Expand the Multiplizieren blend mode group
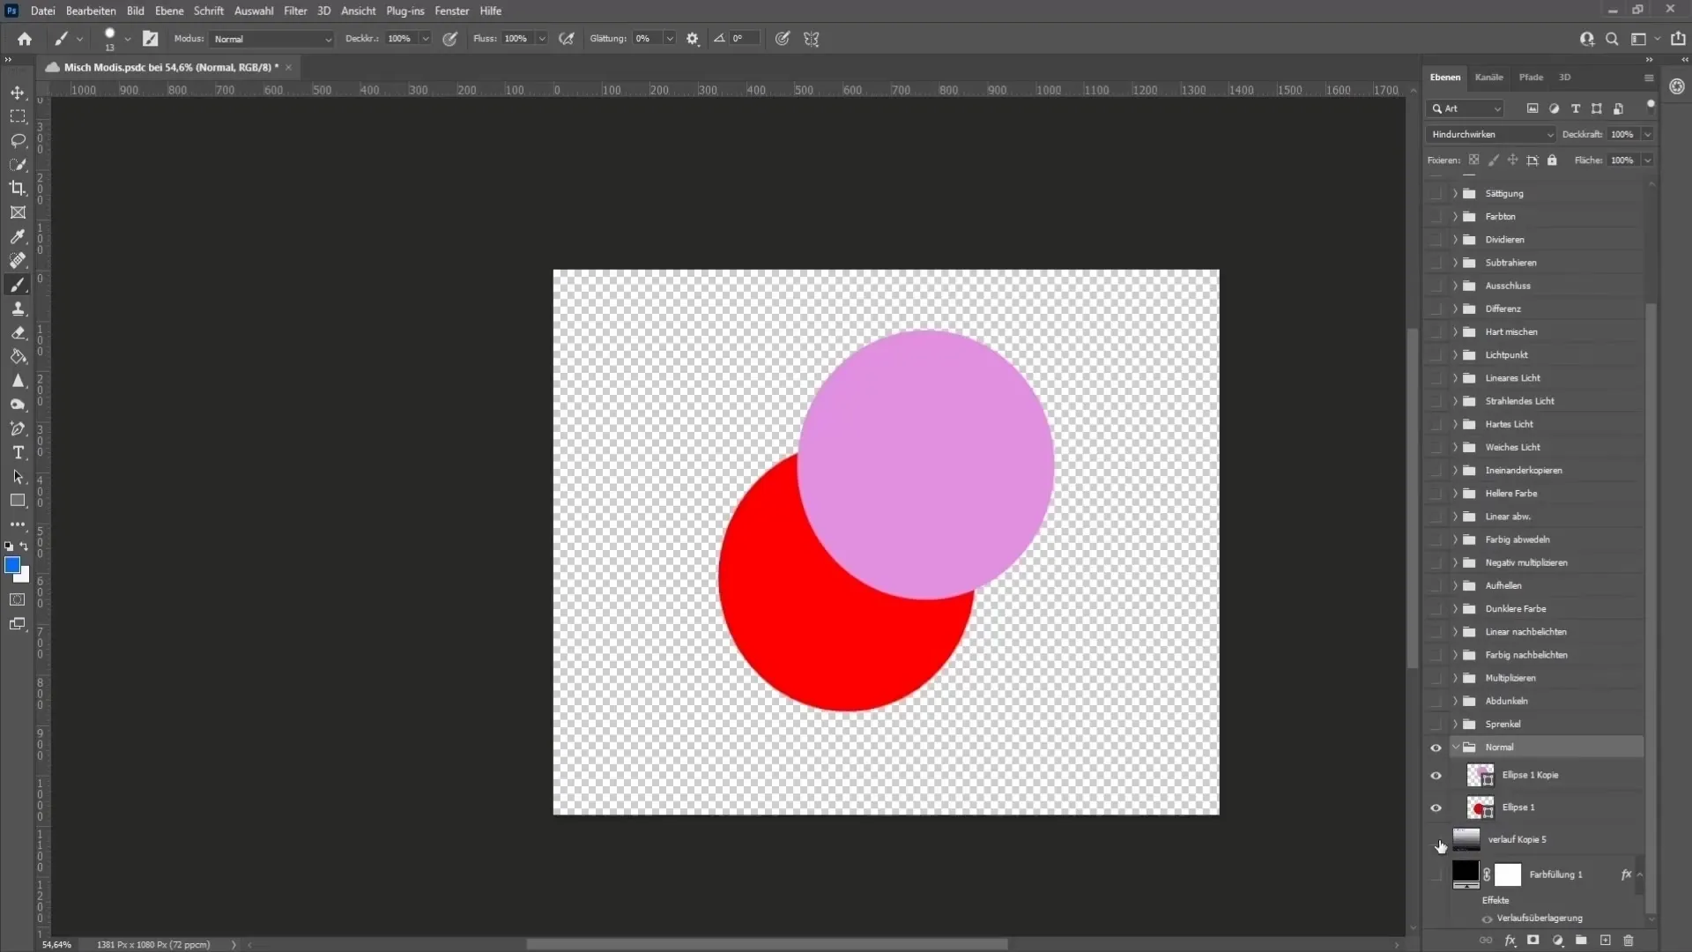 click(x=1455, y=676)
